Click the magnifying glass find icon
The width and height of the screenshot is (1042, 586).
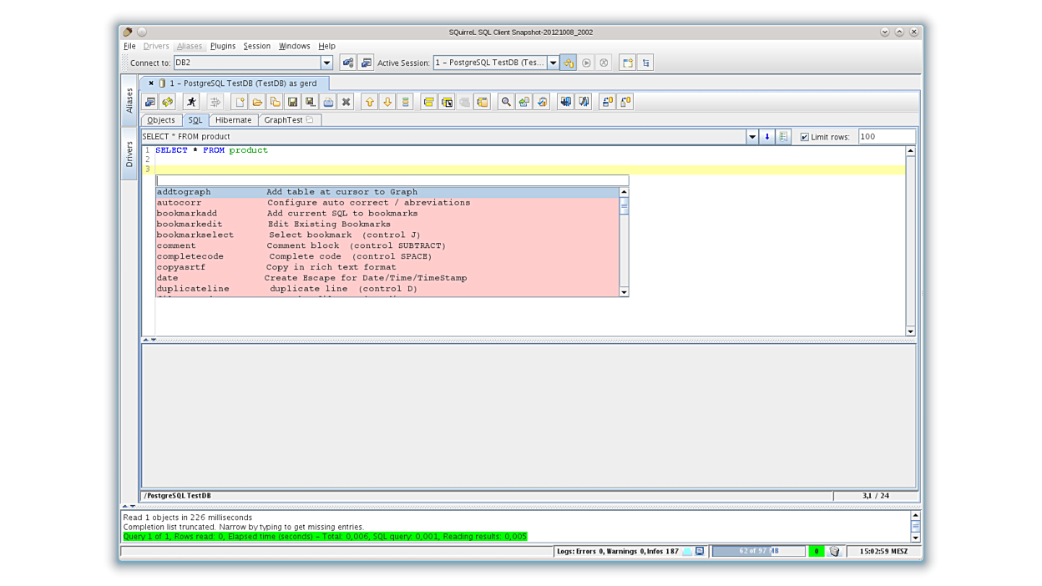pyautogui.click(x=506, y=102)
